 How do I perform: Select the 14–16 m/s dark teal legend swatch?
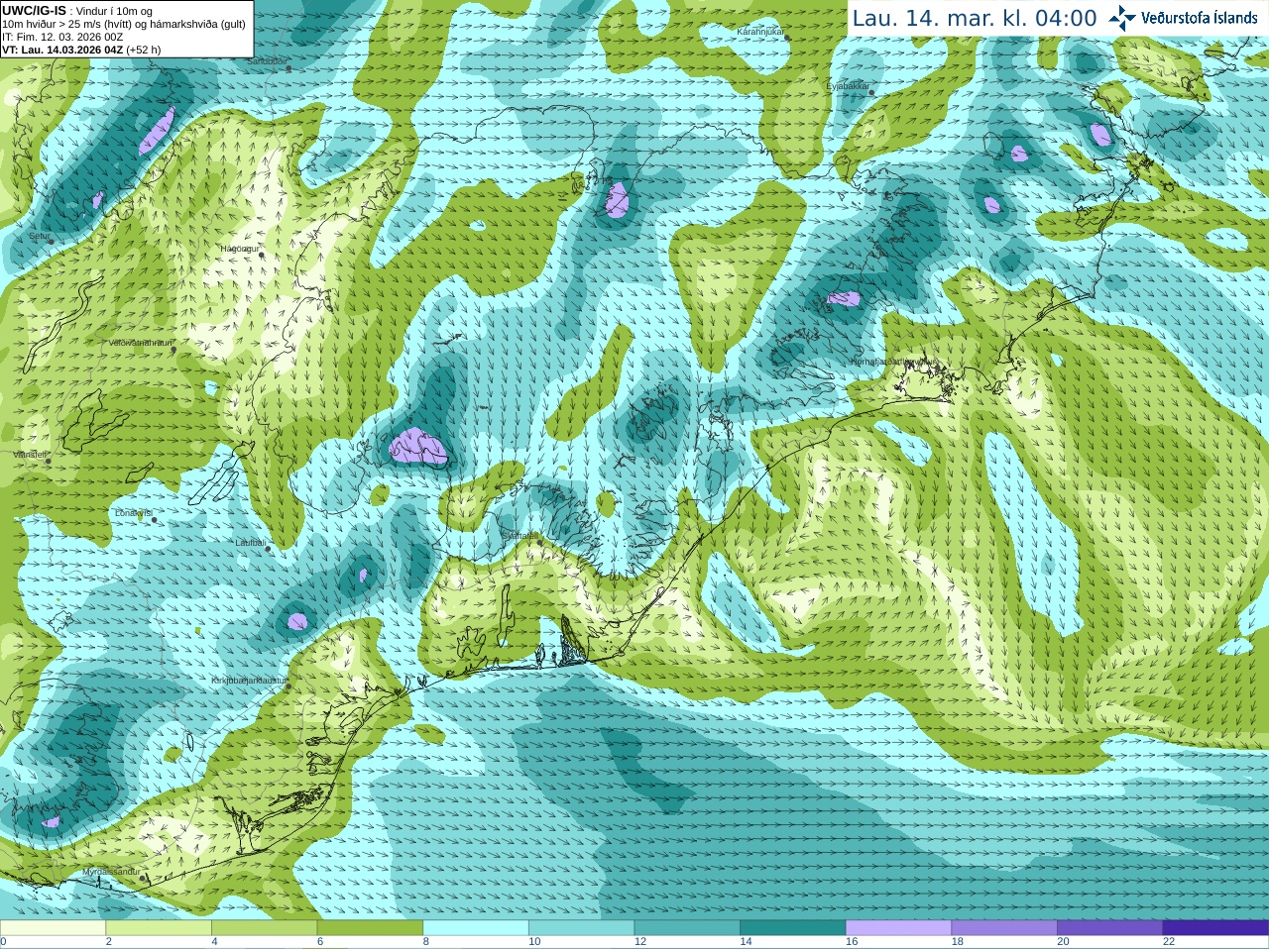792,928
